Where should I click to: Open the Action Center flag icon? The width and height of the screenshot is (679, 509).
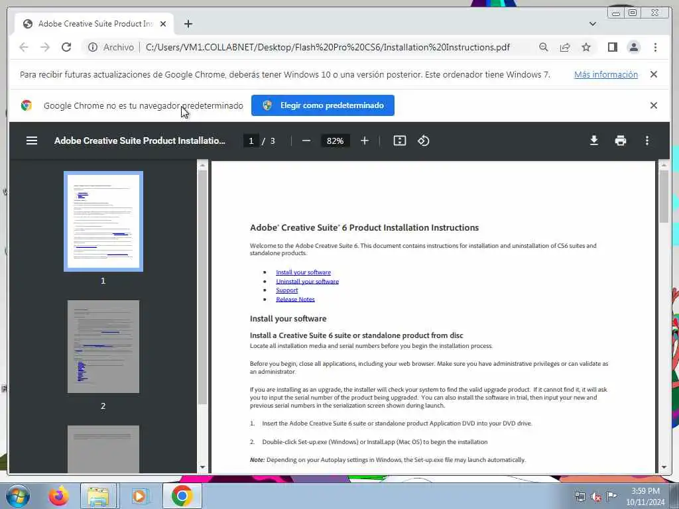[611, 496]
